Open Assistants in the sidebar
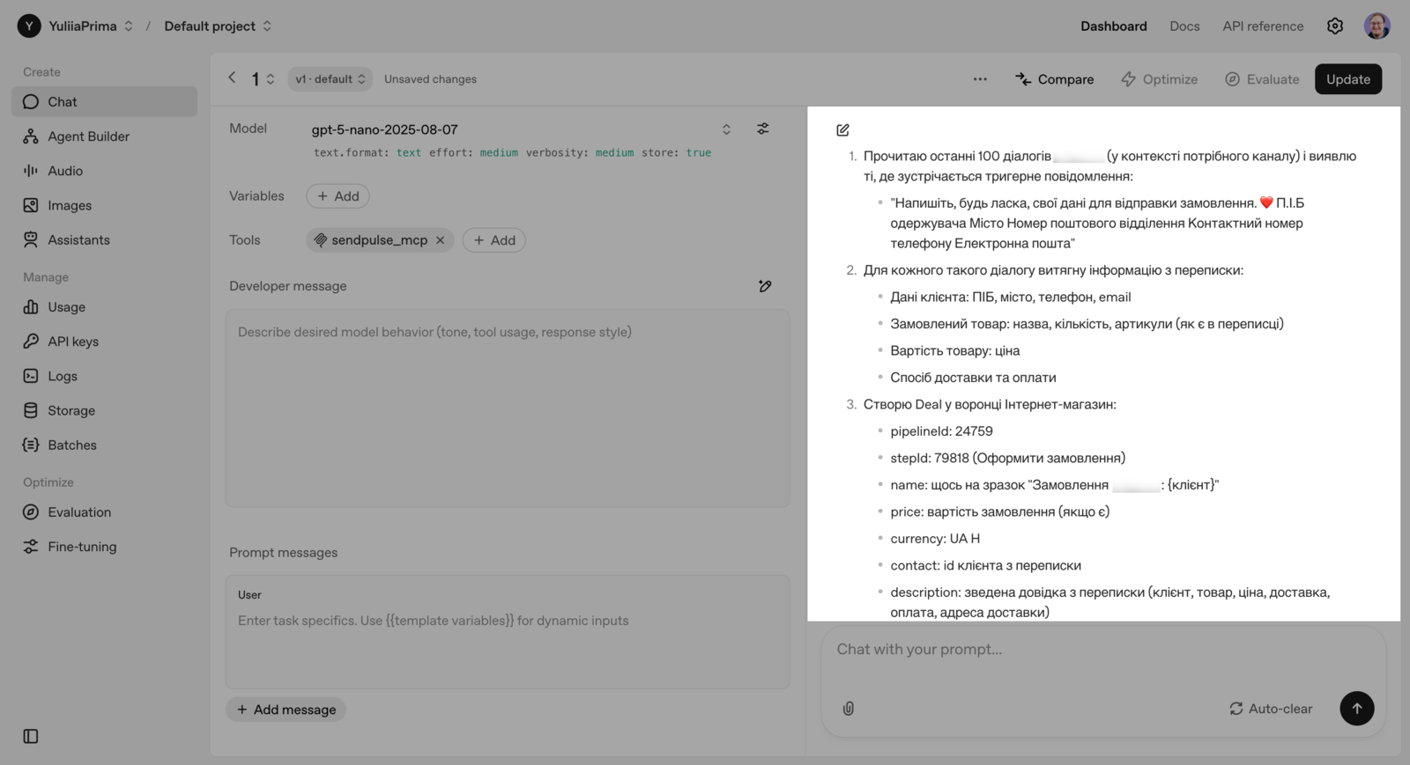This screenshot has width=1410, height=765. click(x=104, y=239)
